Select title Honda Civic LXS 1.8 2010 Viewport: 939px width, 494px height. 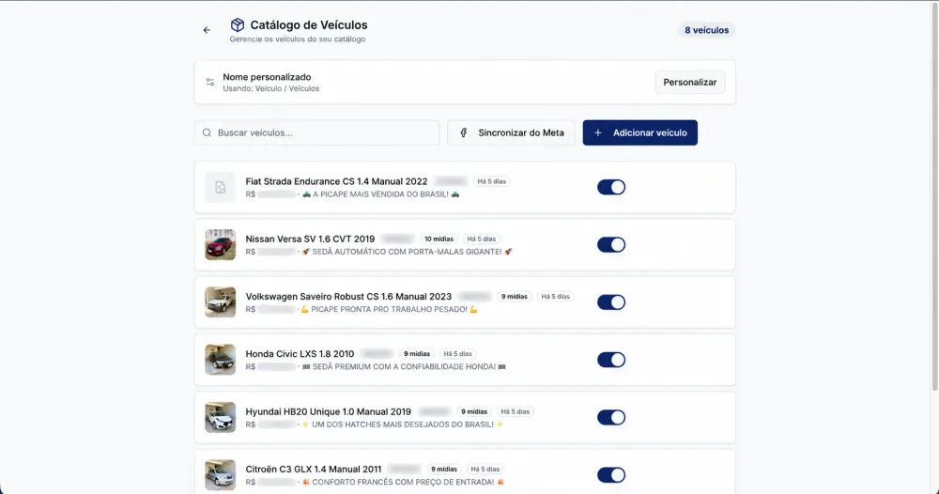click(300, 354)
